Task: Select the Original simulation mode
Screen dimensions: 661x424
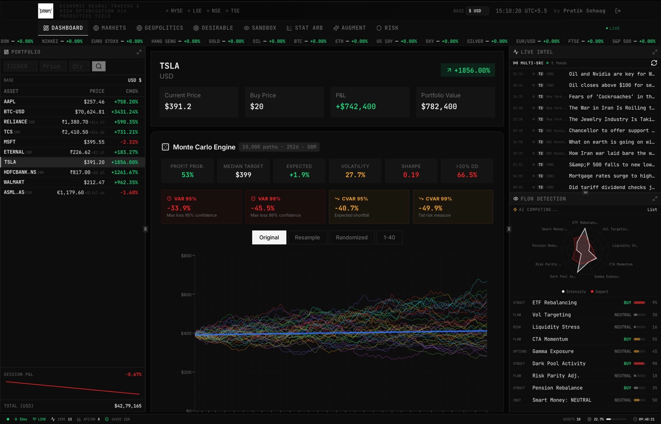Action: click(x=269, y=237)
